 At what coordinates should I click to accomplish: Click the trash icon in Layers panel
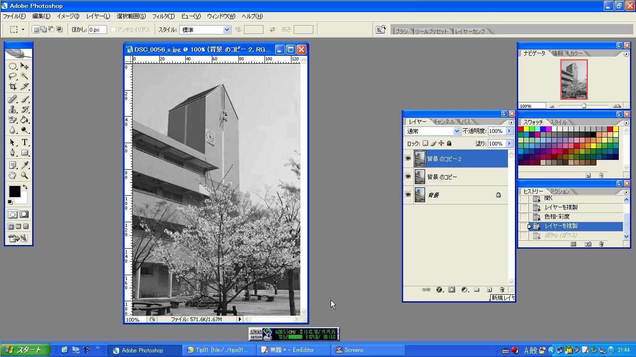502,290
